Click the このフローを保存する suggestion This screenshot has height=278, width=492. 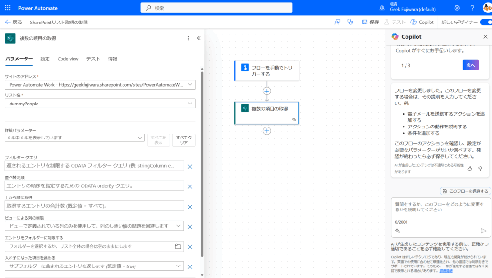pyautogui.click(x=465, y=191)
